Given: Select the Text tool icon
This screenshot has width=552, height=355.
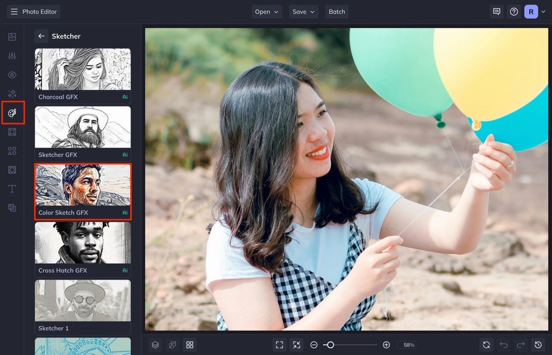Looking at the screenshot, I should click(12, 189).
